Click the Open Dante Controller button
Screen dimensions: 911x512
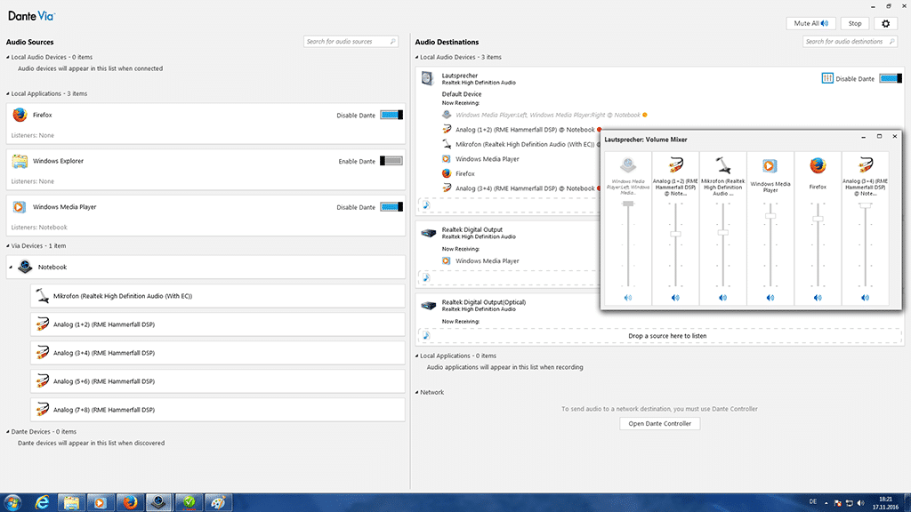[x=660, y=423]
